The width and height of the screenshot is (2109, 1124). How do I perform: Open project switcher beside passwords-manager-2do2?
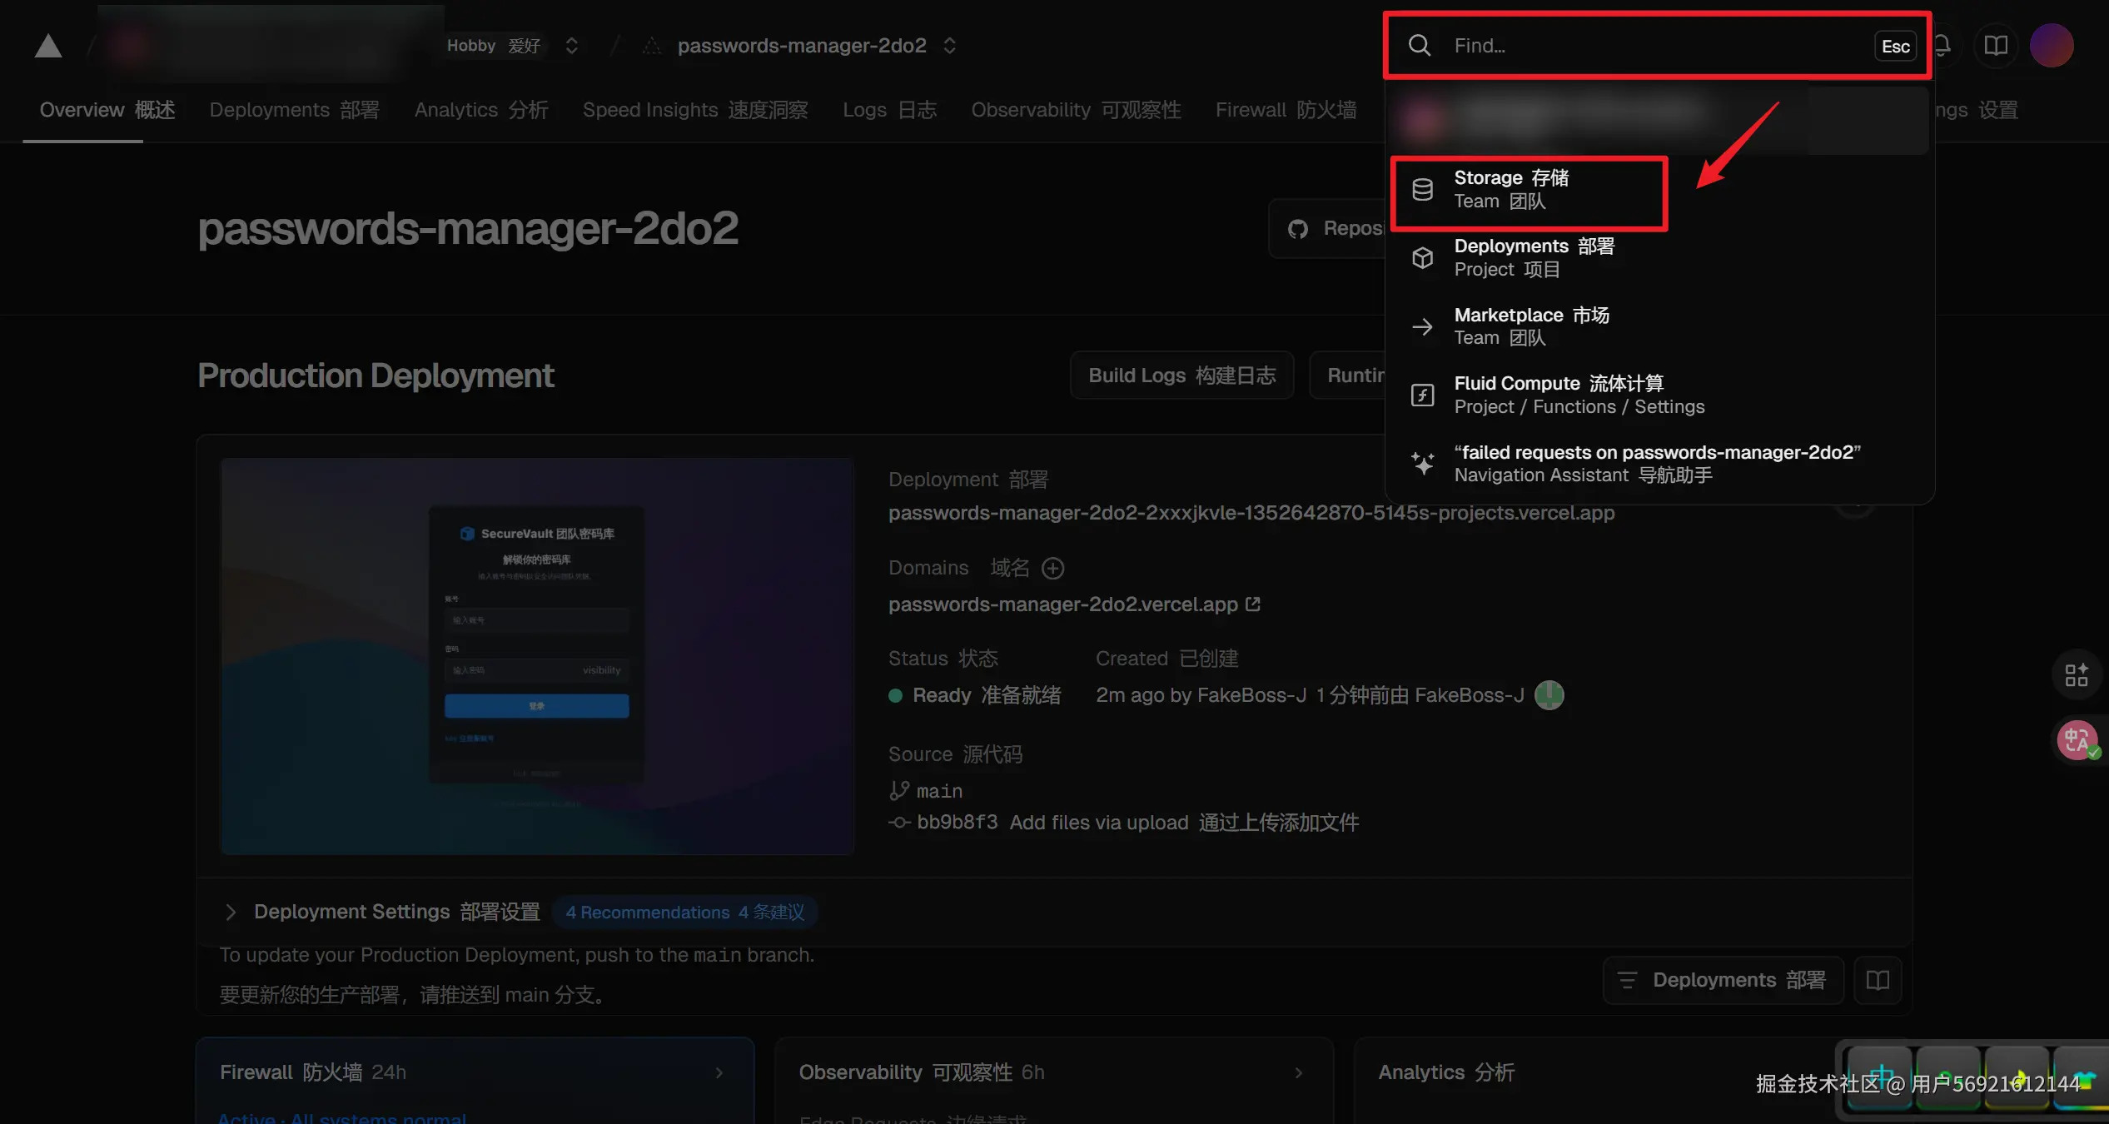pyautogui.click(x=949, y=46)
